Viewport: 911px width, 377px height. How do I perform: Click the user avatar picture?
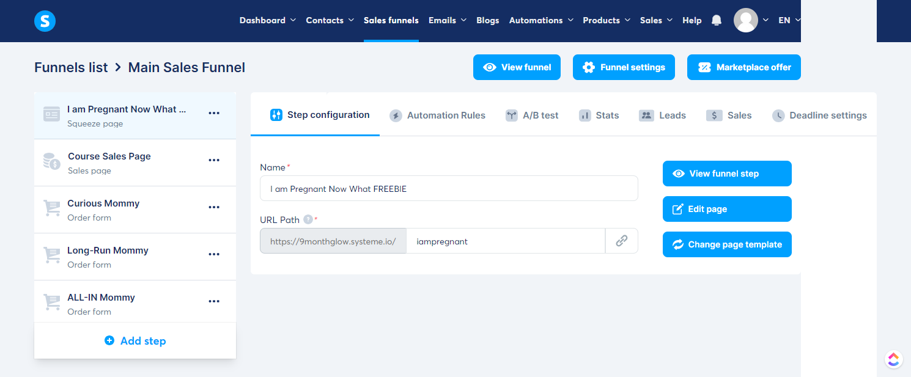[746, 20]
